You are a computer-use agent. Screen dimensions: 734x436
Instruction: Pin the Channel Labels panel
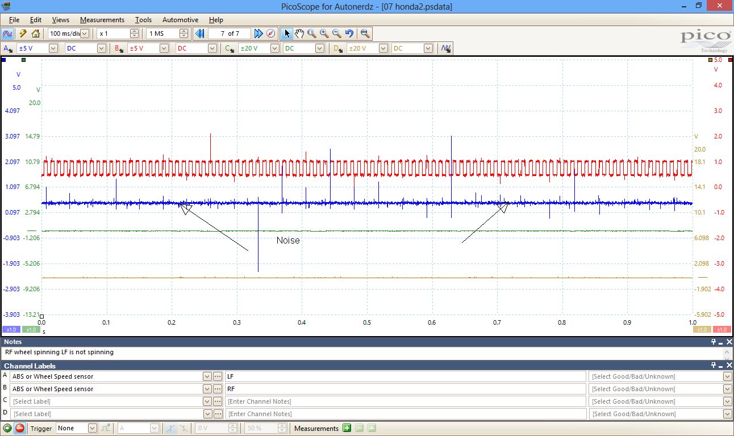[x=714, y=366]
